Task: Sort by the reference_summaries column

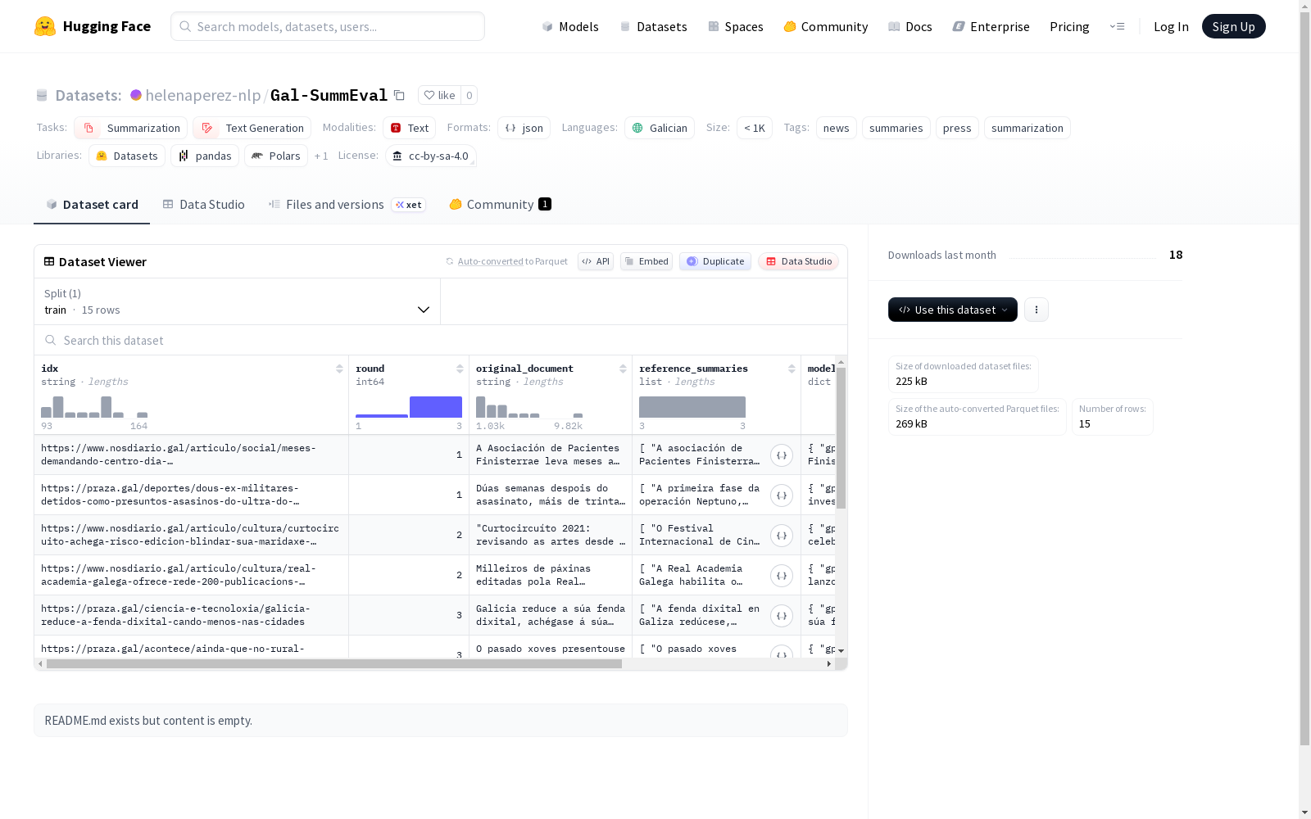Action: 792,369
